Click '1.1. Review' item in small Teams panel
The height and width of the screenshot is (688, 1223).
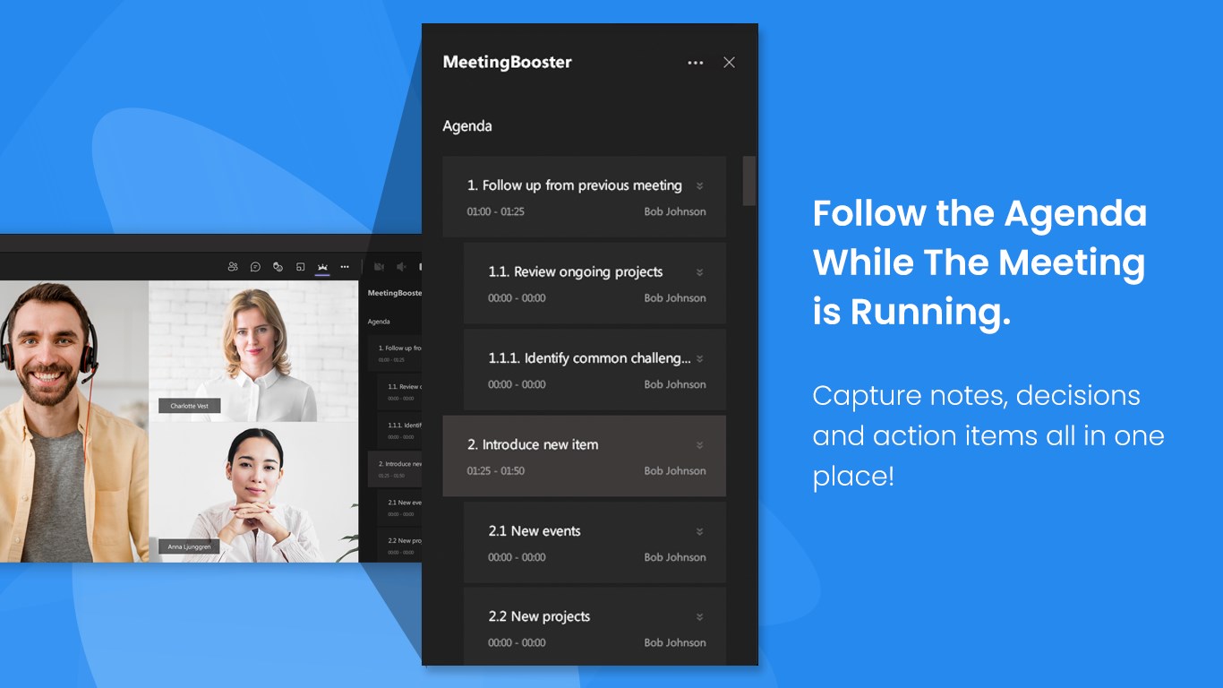click(x=399, y=391)
